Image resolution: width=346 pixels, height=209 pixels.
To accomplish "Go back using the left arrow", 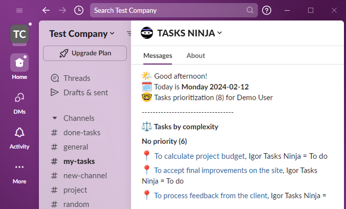I will [46, 10].
